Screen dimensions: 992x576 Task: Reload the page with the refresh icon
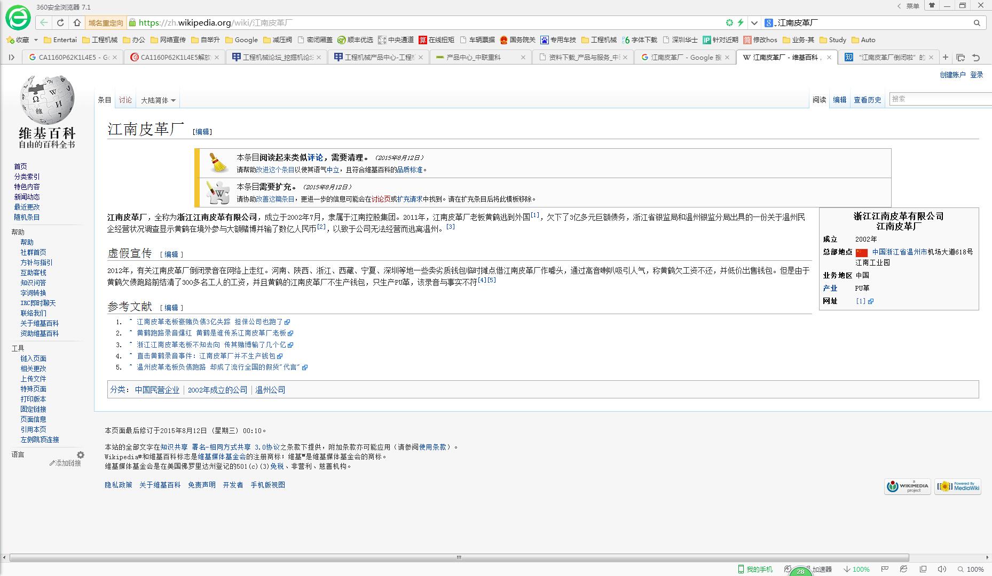[60, 22]
